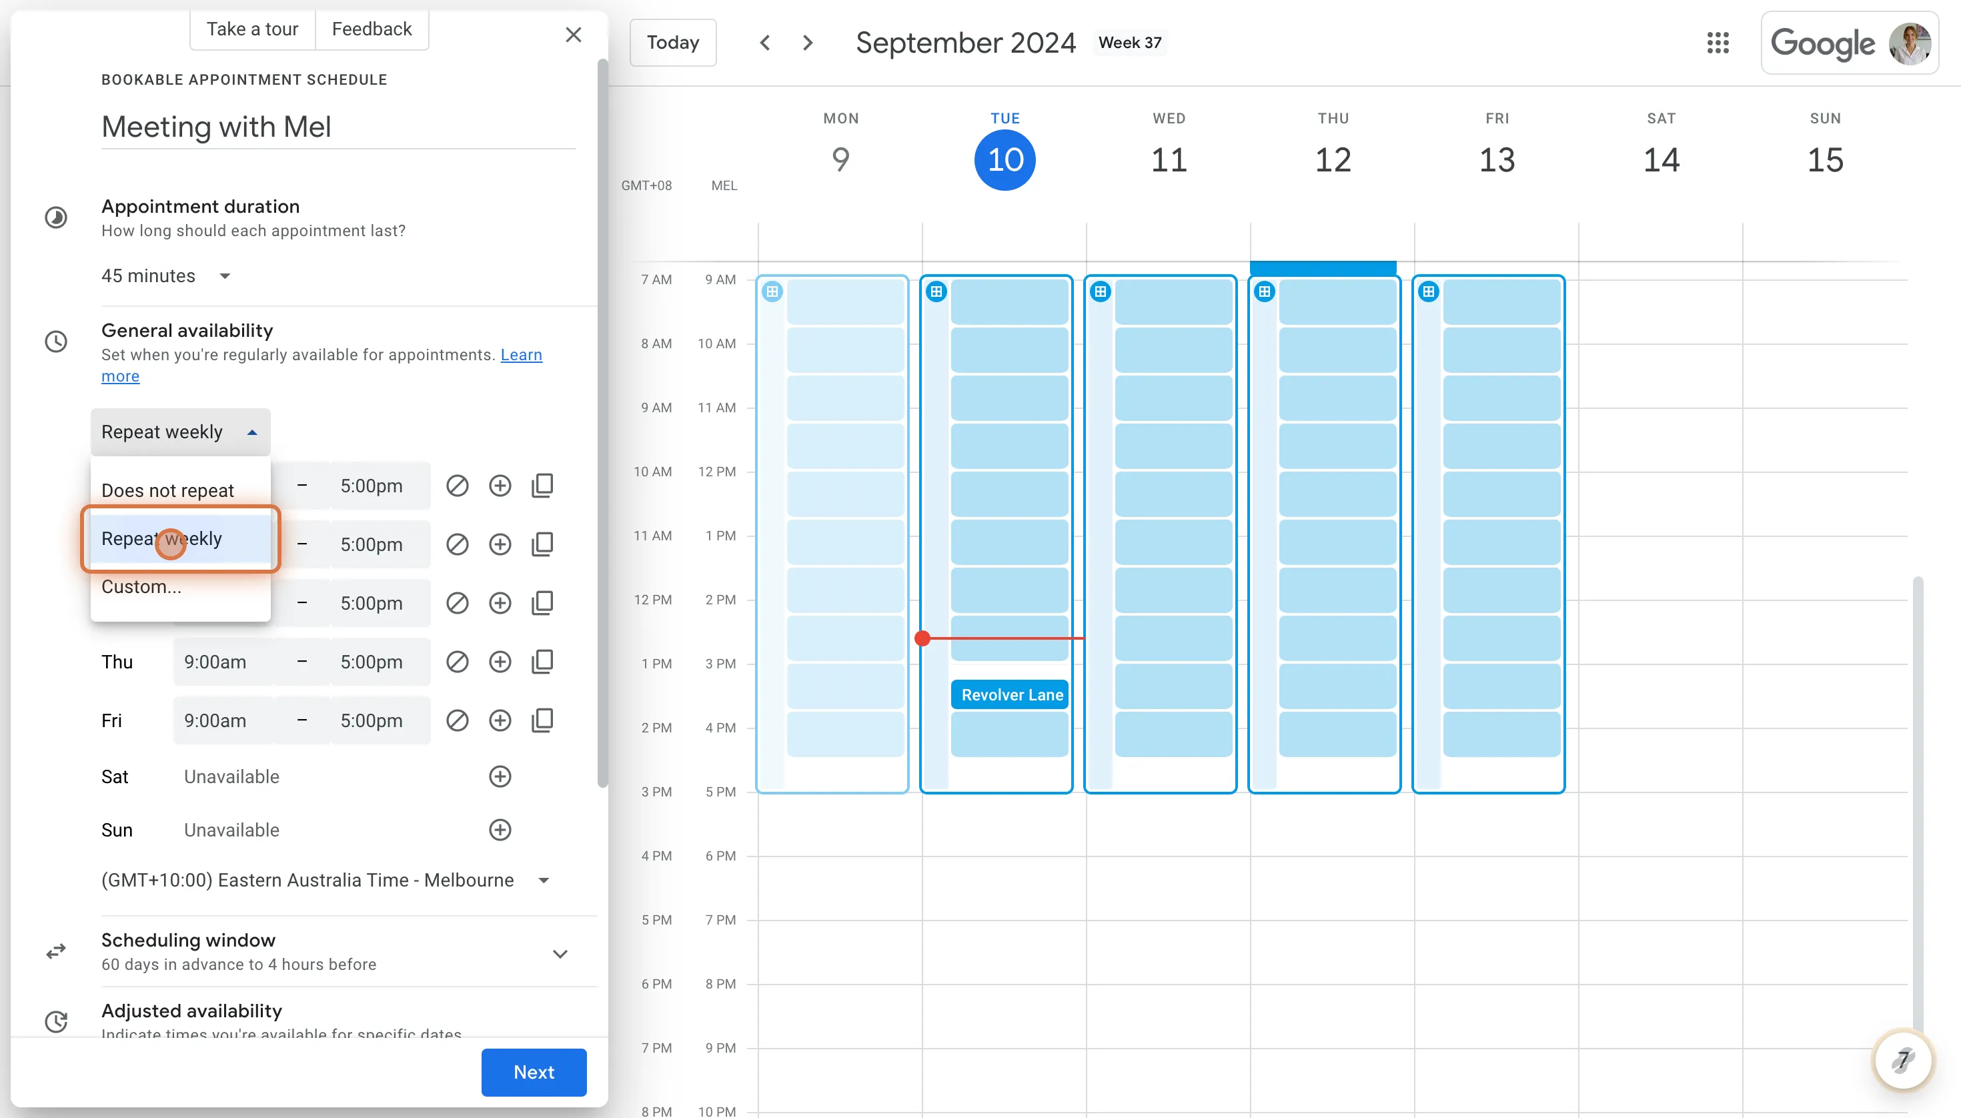The height and width of the screenshot is (1118, 1961).
Task: Copy Thursday's time to all days
Action: pos(542,661)
